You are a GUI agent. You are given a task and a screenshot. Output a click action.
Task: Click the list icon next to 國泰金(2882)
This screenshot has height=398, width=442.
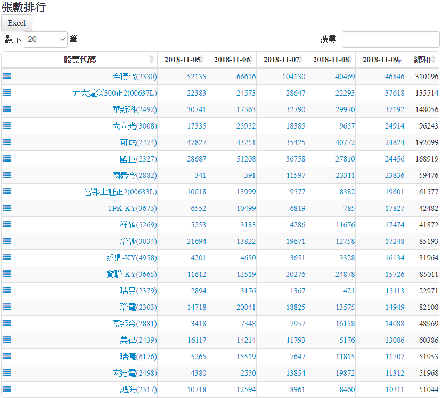[x=6, y=175]
